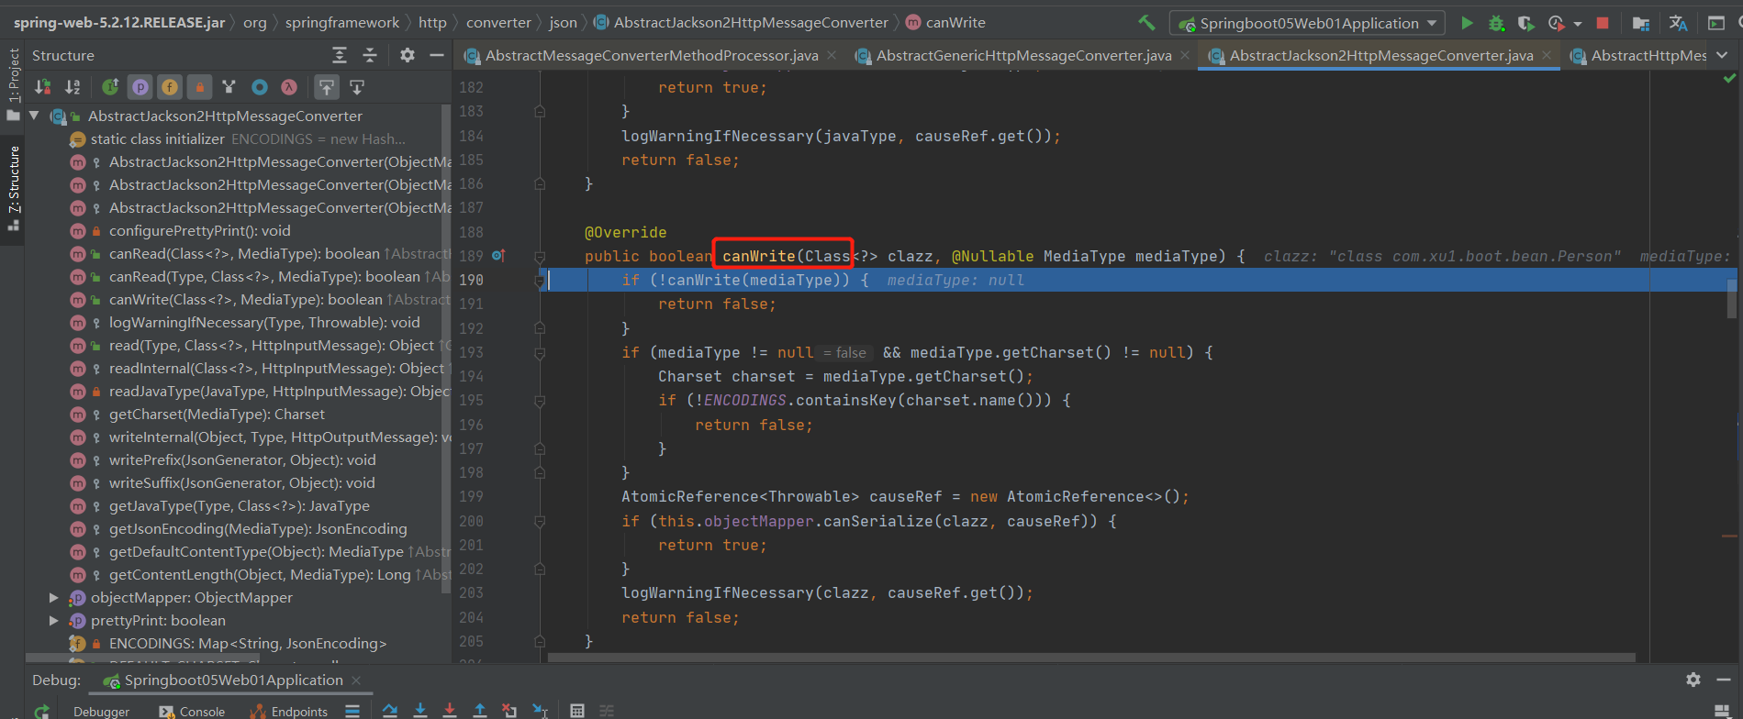Open the Endpoints tab
1743x719 pixels.
tap(288, 712)
